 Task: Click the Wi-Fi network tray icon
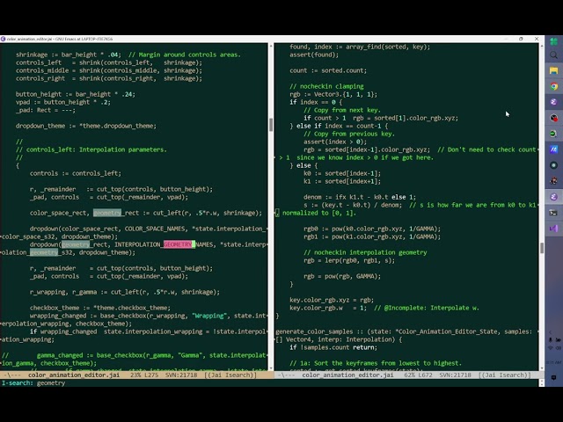point(551,348)
